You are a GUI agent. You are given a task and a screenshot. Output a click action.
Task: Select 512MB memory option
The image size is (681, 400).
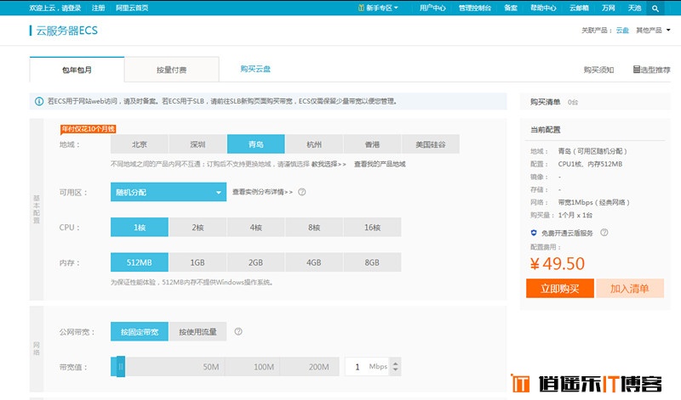click(x=140, y=262)
